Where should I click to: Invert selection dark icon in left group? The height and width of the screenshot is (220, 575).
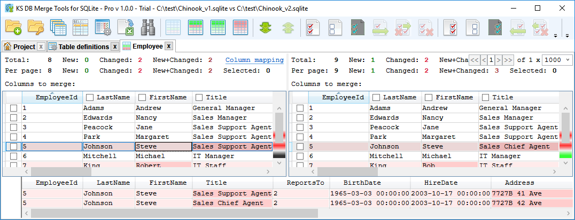click(358, 28)
